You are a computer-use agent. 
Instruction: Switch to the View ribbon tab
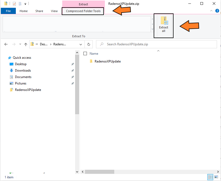click(x=54, y=11)
